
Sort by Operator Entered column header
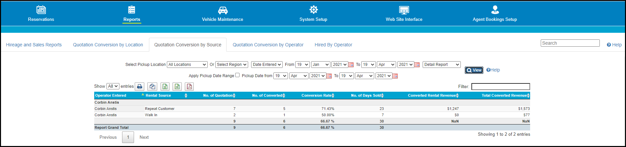(119, 95)
